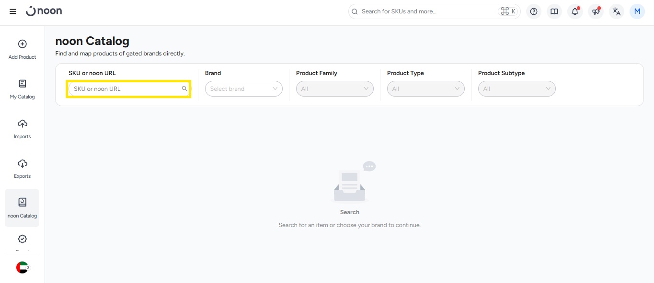
Task: Open the language translate icon
Action: (x=617, y=11)
